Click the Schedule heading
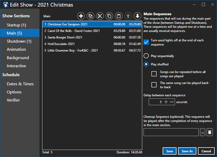 pyautogui.click(x=11, y=75)
